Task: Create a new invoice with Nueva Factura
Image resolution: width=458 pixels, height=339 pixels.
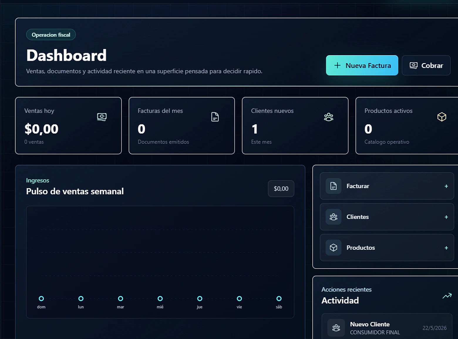Action: 362,65
